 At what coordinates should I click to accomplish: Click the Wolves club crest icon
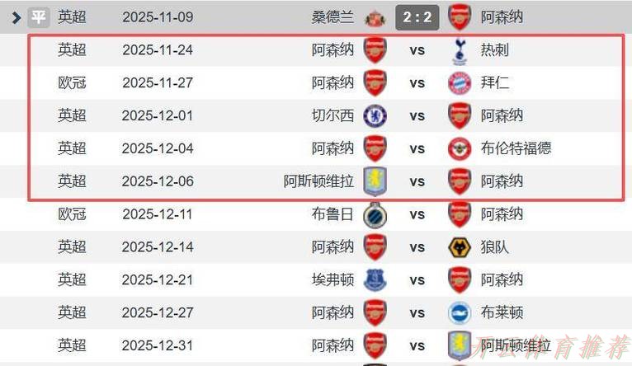pyautogui.click(x=460, y=247)
